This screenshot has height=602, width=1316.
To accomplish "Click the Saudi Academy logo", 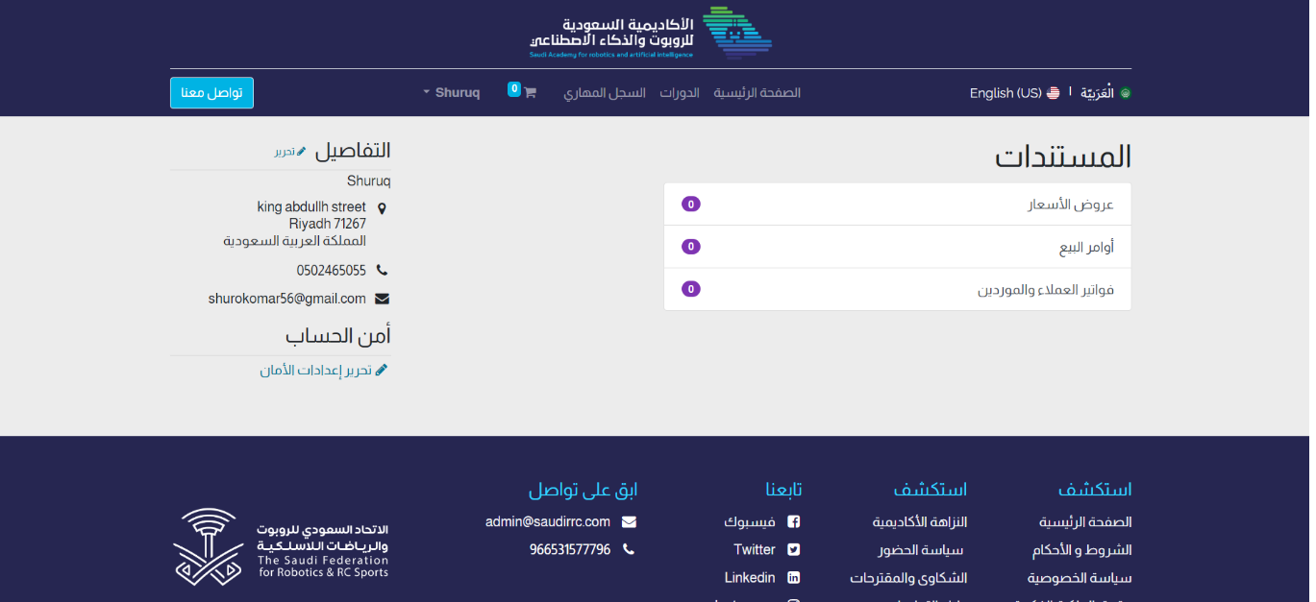I will [651, 34].
